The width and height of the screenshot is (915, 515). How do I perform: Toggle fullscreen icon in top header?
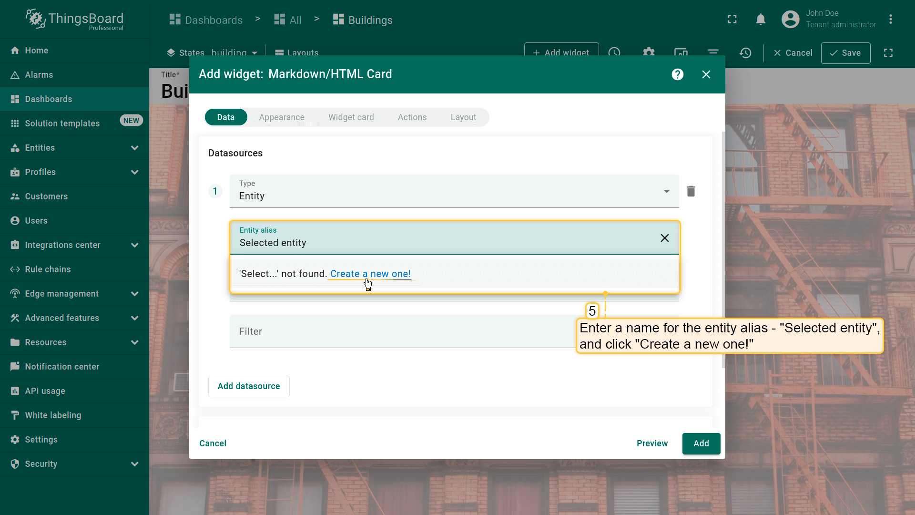click(x=732, y=20)
